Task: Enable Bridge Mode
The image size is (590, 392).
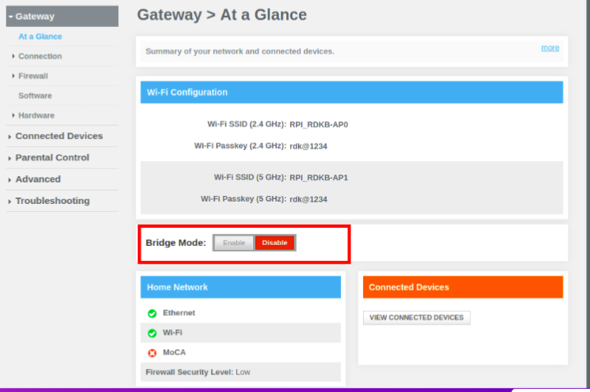Action: click(234, 243)
